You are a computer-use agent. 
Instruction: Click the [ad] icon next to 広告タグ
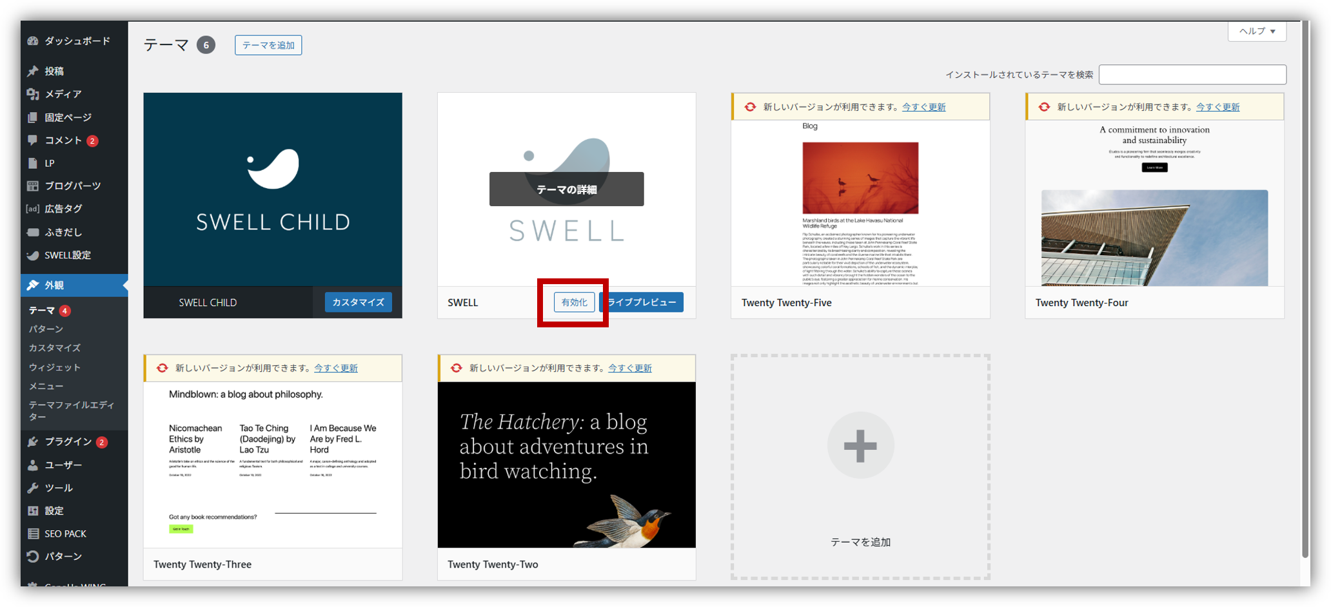coord(33,209)
